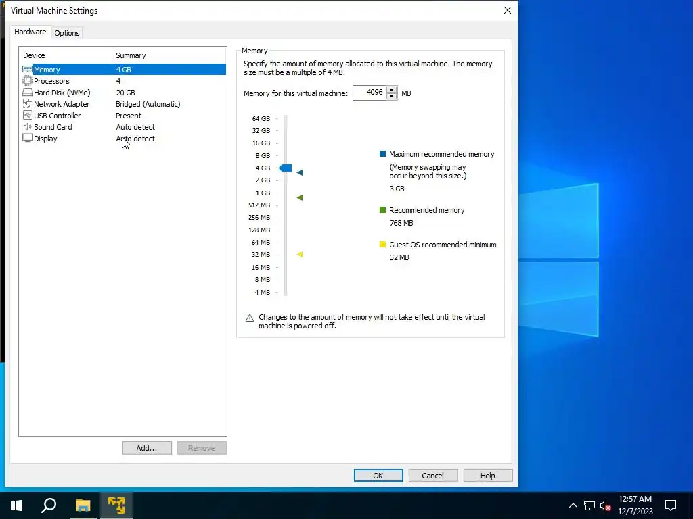Click the Network Adapter icon
Viewport: 693px width, 519px height.
[27, 103]
